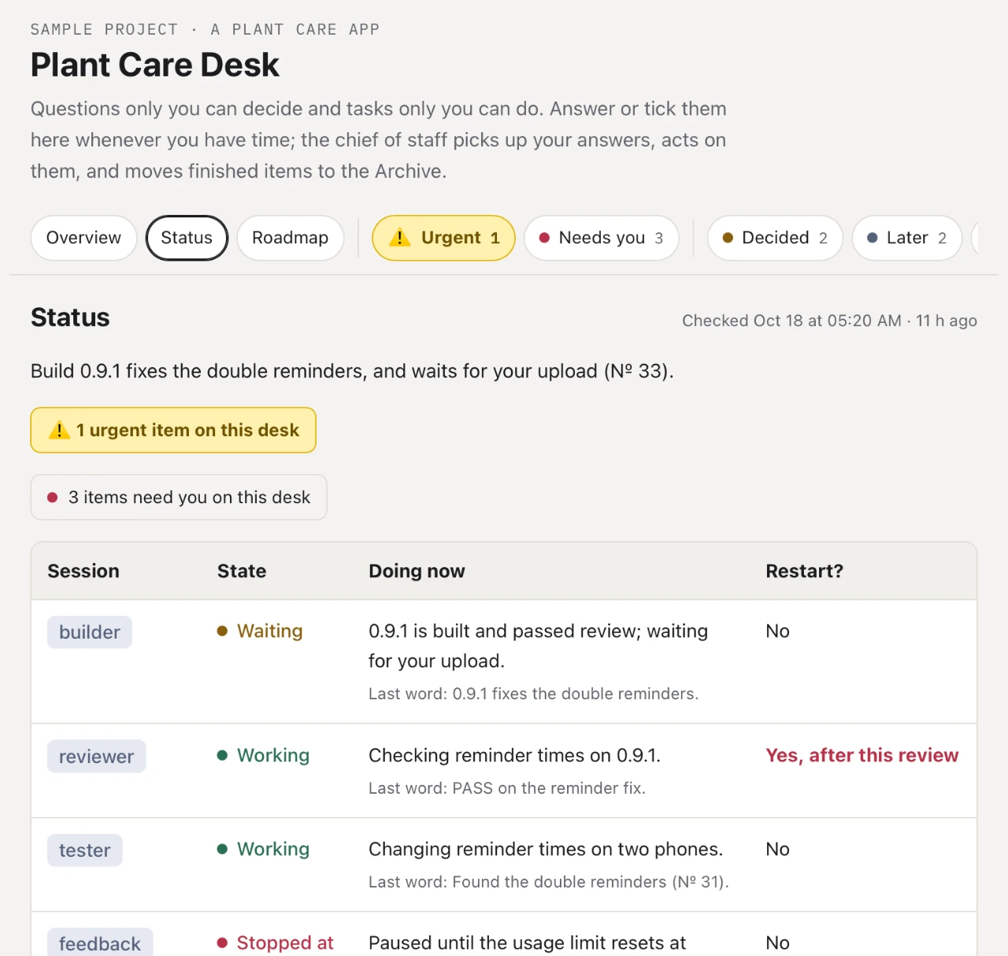Screen dimensions: 1008x956
Task: Click the State column header
Action: (x=242, y=571)
